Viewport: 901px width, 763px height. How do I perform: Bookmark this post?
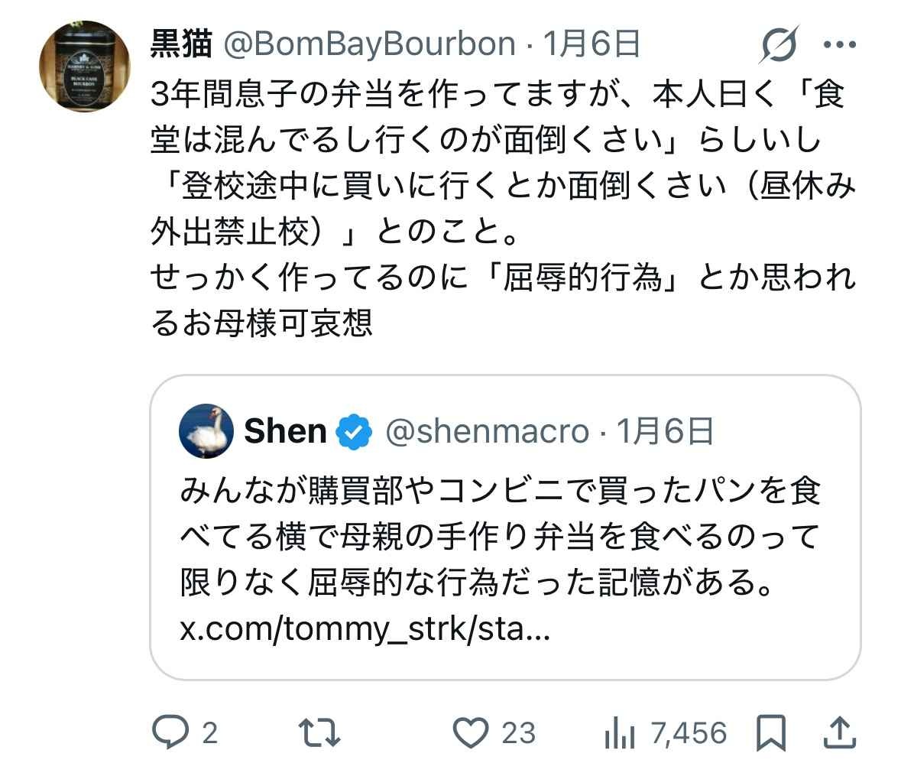(770, 733)
